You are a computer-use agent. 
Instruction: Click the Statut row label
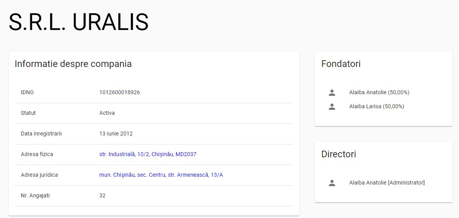pyautogui.click(x=28, y=113)
